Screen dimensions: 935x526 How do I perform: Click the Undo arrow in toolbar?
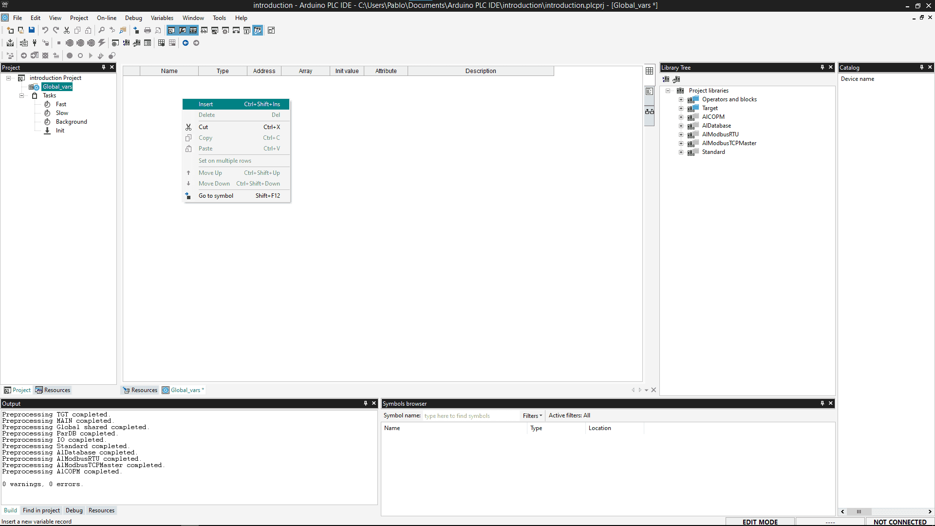(x=45, y=30)
